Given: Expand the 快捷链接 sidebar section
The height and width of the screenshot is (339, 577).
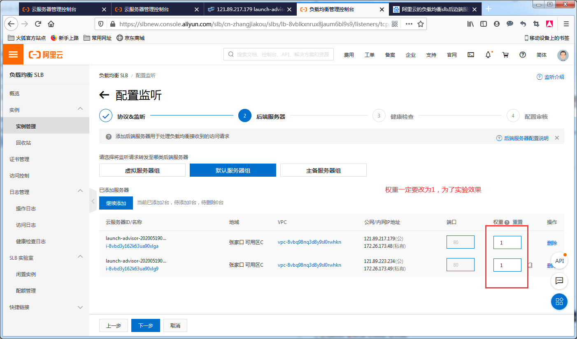Looking at the screenshot, I should pyautogui.click(x=80, y=307).
